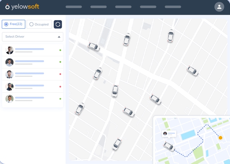The height and width of the screenshot is (164, 230).
Task: Open the Select Driver dropdown
Action: click(33, 37)
